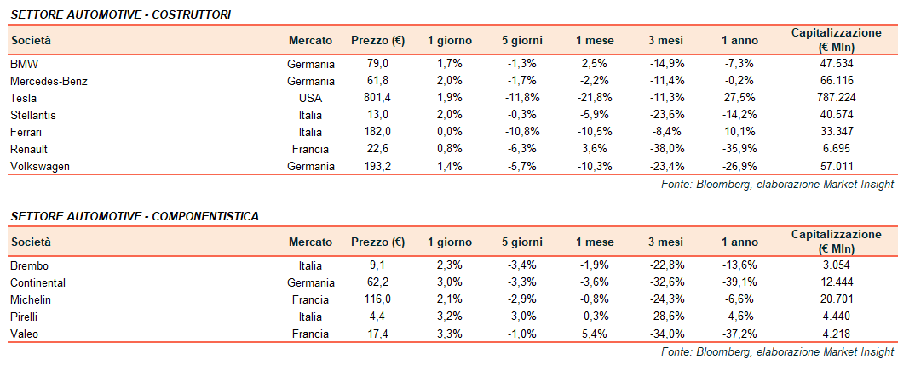915x365 pixels.
Task: Click Renault's 3-month change of -38,0%
Action: [x=664, y=149]
